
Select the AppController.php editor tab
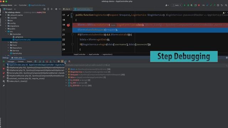[83, 9]
